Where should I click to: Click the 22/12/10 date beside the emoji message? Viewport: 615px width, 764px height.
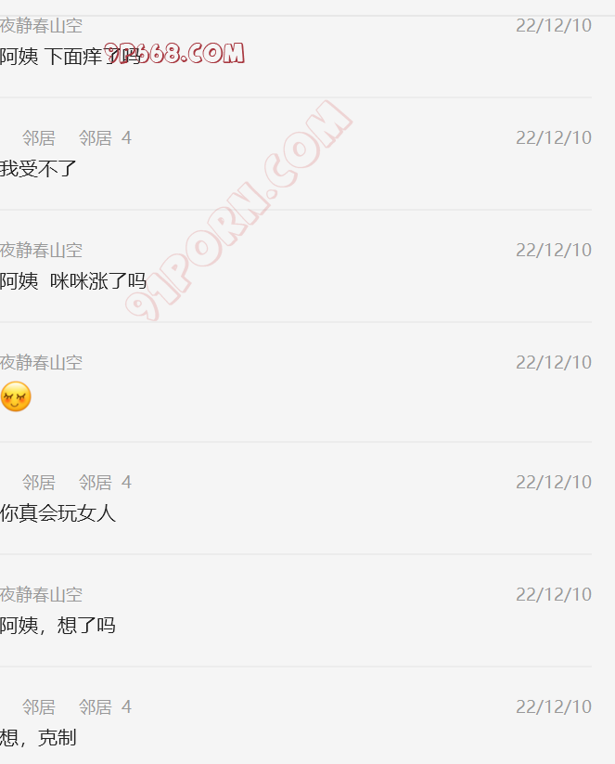coord(554,363)
